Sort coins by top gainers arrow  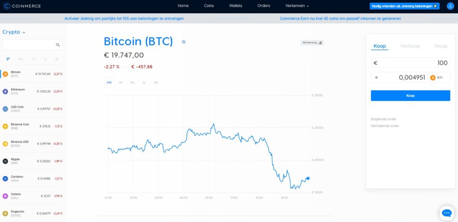[33, 59]
